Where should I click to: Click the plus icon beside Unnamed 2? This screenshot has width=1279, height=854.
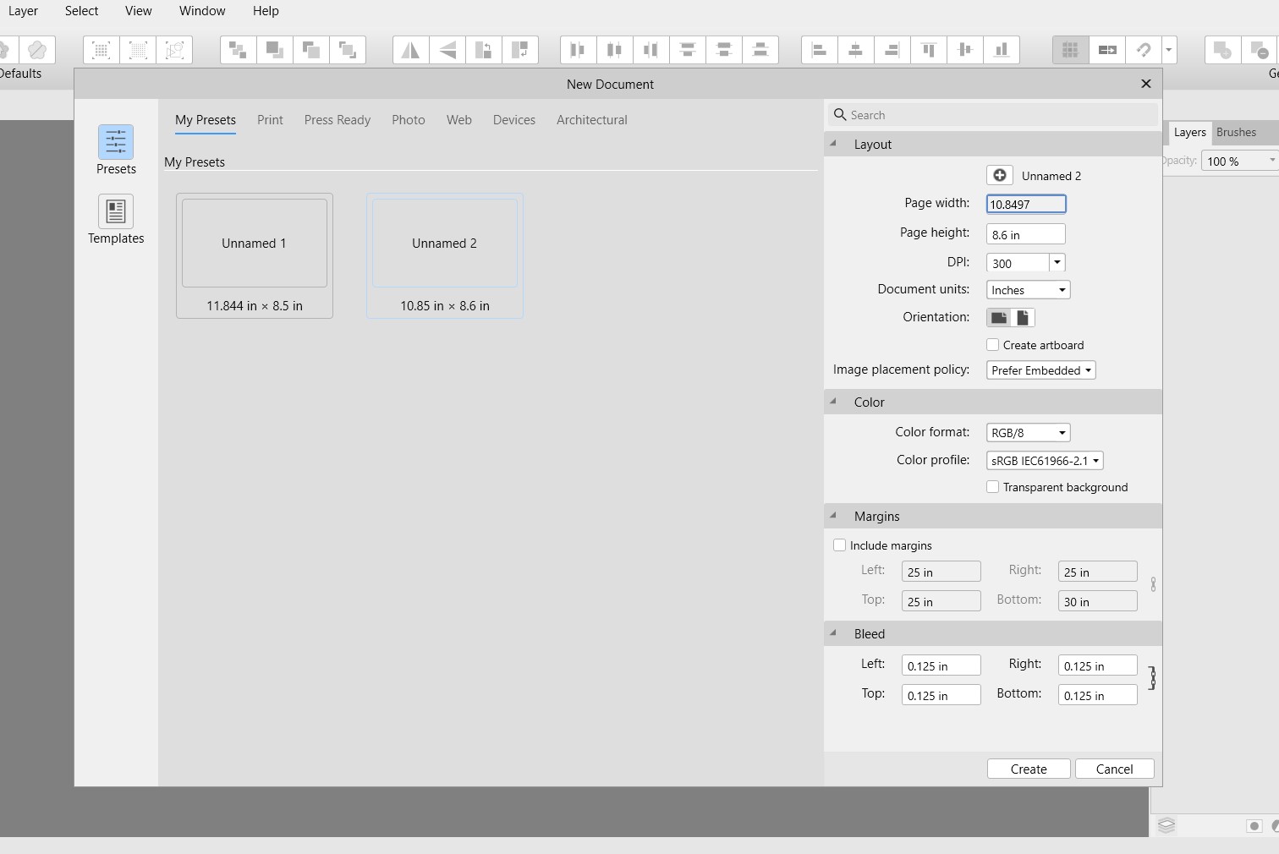pyautogui.click(x=999, y=175)
